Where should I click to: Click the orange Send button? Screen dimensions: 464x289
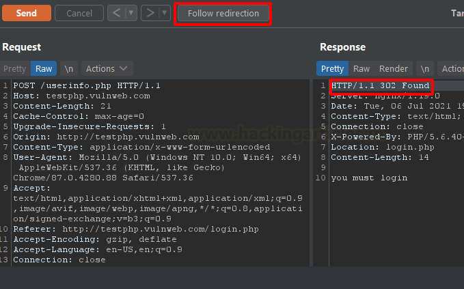point(27,13)
